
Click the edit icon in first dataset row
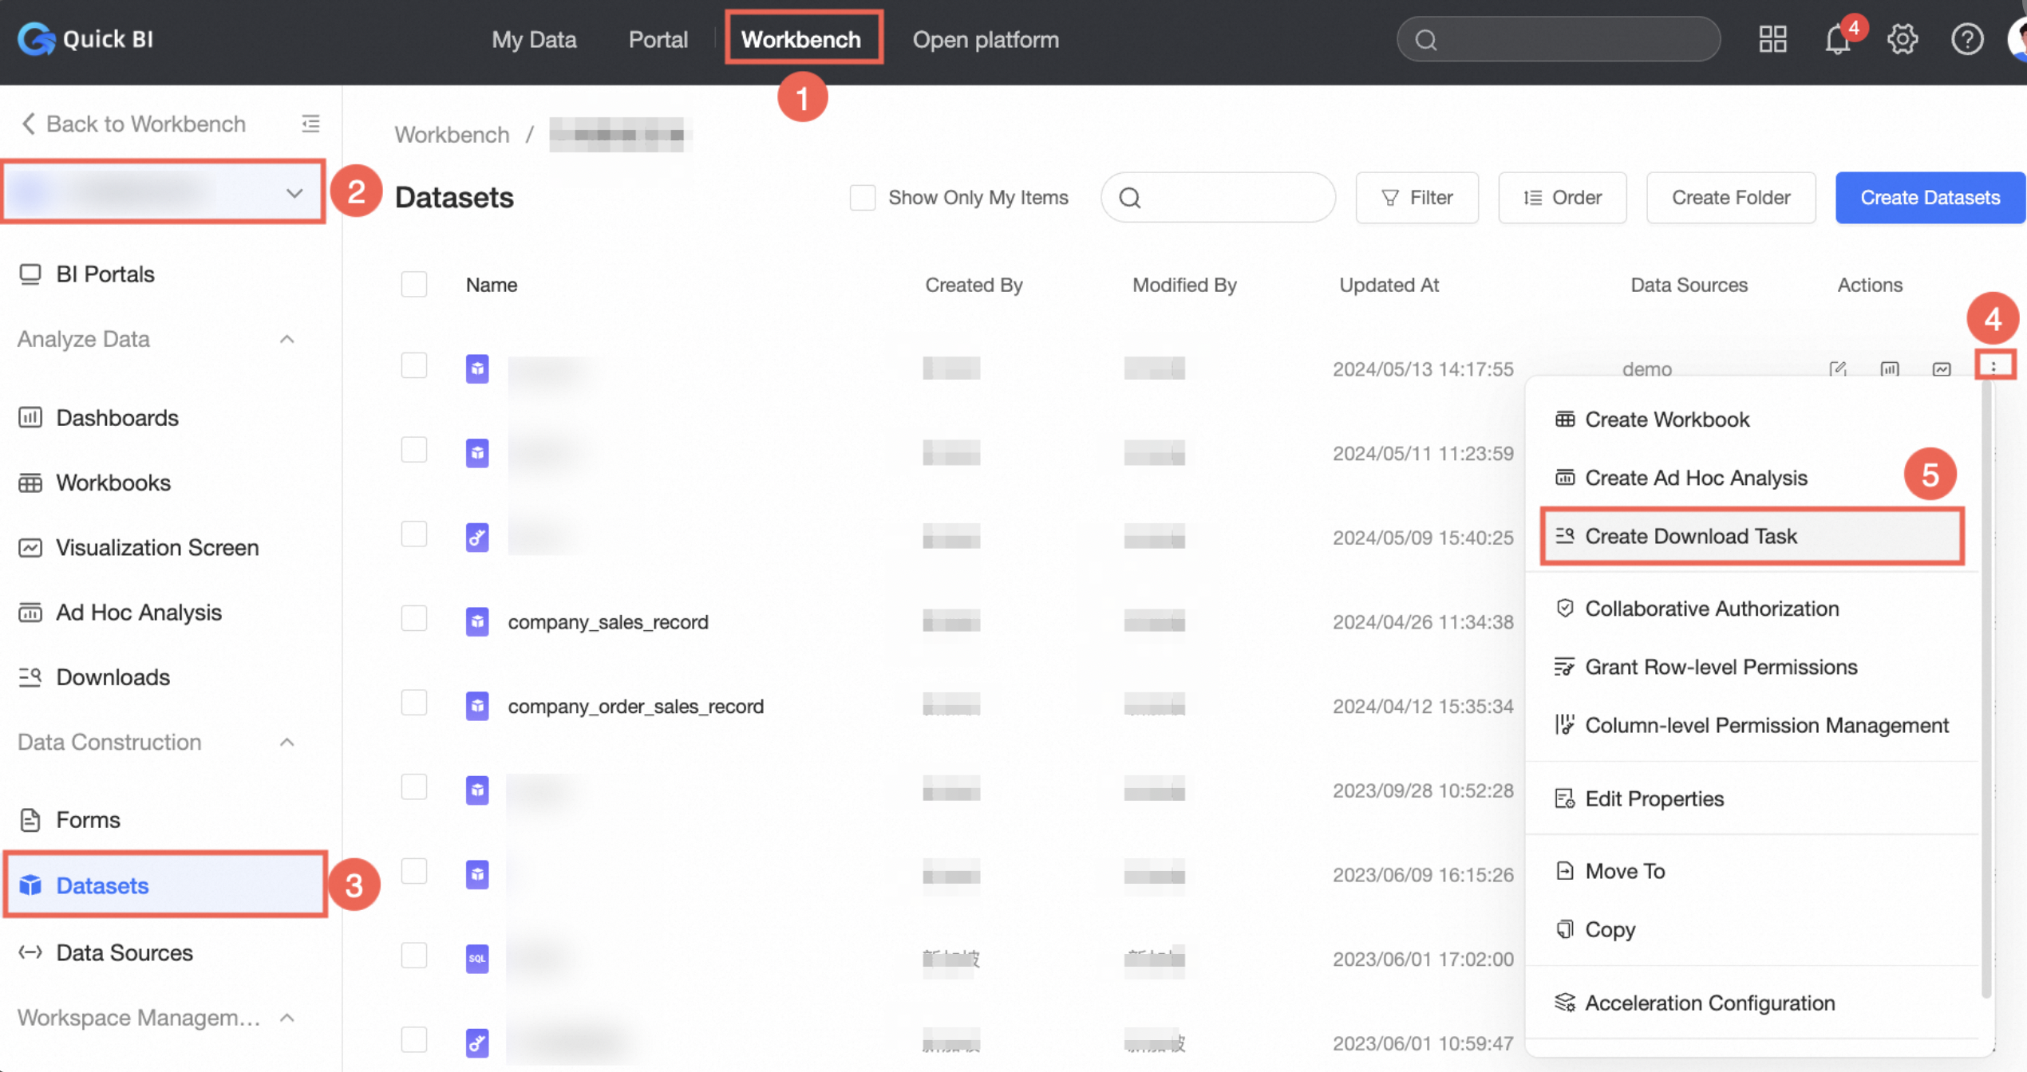[x=1838, y=368]
